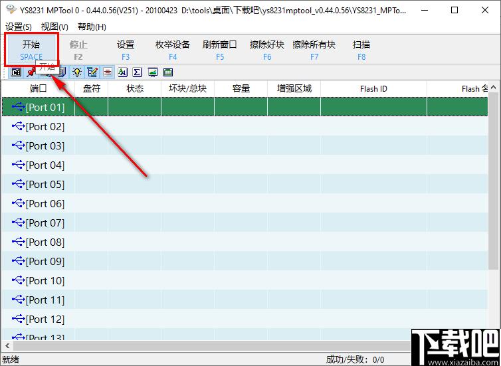Click the font A icon
The width and height of the screenshot is (501, 366).
(x=122, y=72)
